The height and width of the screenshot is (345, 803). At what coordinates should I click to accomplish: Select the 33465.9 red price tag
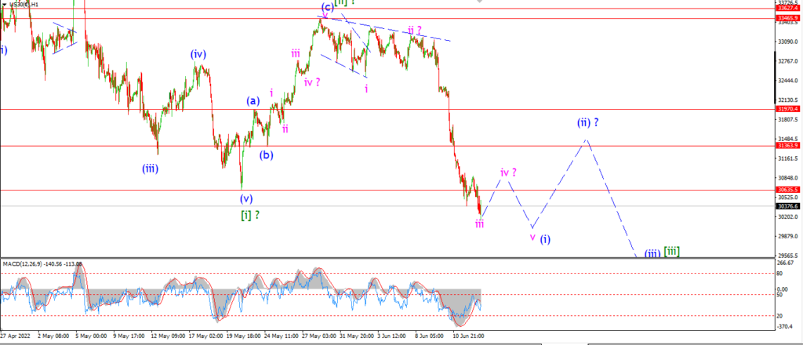[789, 18]
